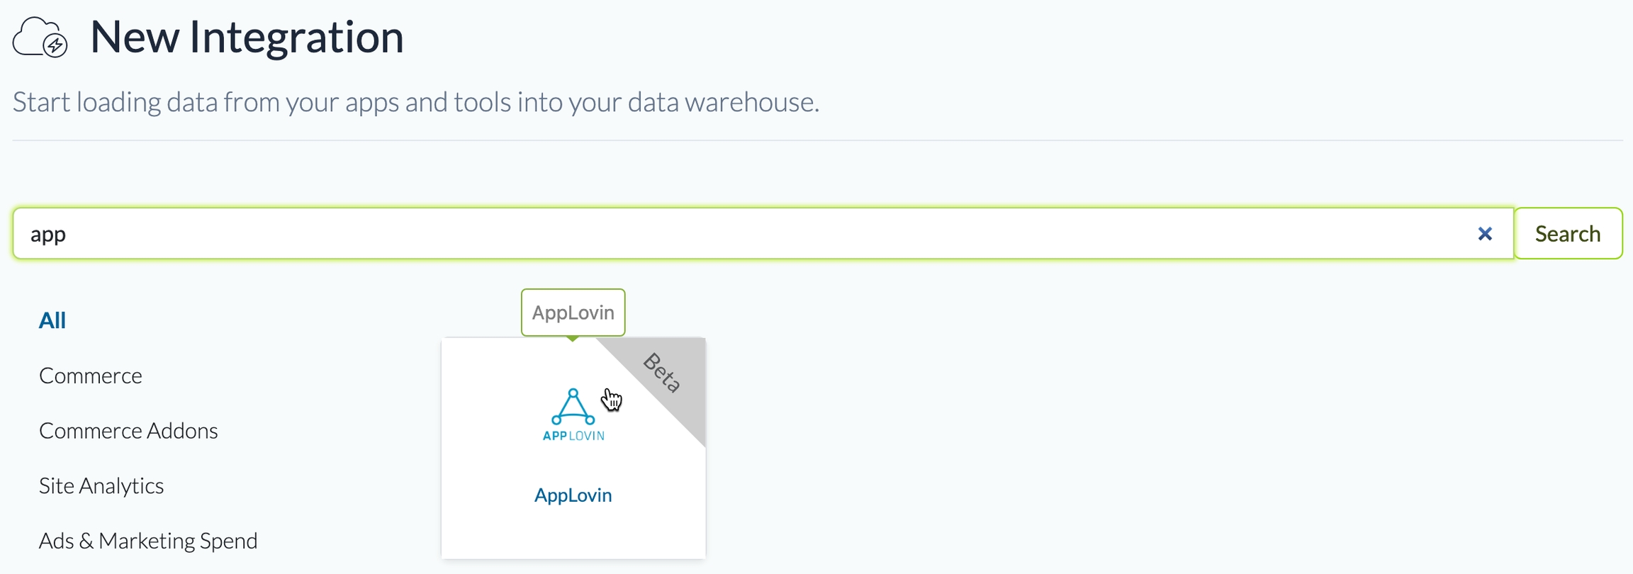
Task: Clear the search field with the X icon
Action: coord(1485,234)
